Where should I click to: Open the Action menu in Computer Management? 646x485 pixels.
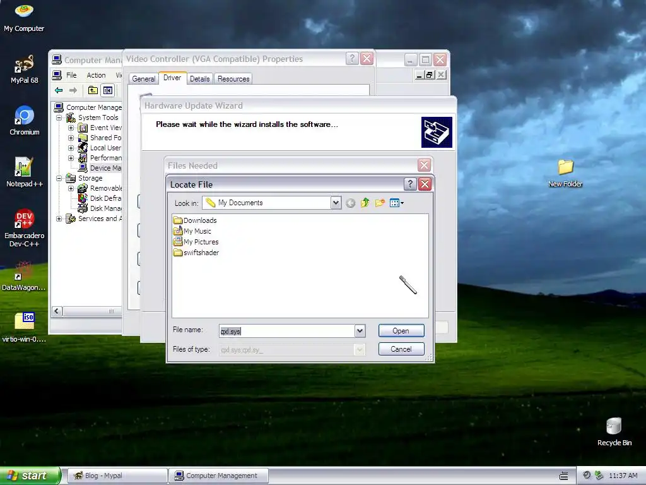click(96, 75)
